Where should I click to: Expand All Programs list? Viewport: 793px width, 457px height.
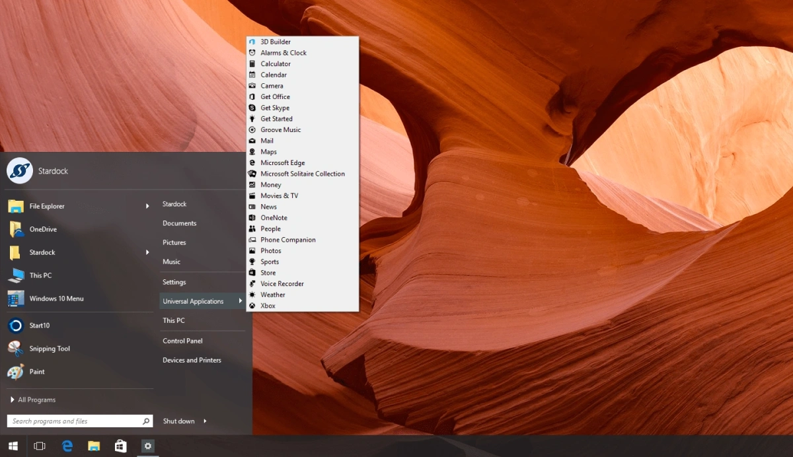coord(33,400)
